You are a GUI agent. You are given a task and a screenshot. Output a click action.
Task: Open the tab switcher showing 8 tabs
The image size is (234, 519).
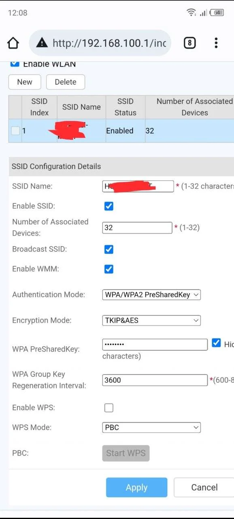(x=189, y=43)
